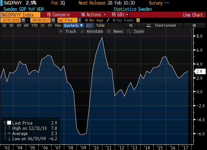This screenshot has height=150, width=207.
Task: Select the Annotate pencil tool
Action: 90,31
